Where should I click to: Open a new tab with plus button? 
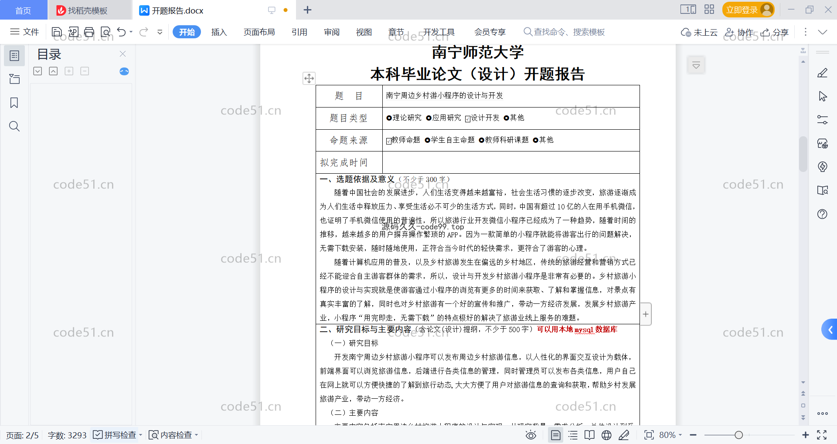click(307, 10)
